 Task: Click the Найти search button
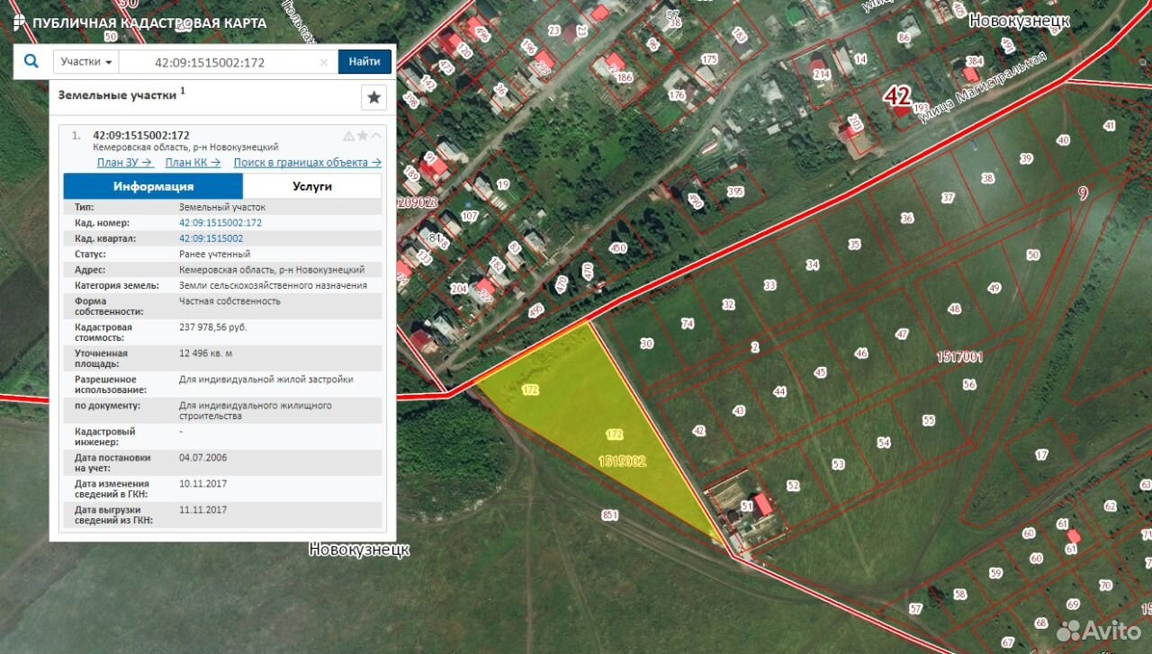point(364,62)
